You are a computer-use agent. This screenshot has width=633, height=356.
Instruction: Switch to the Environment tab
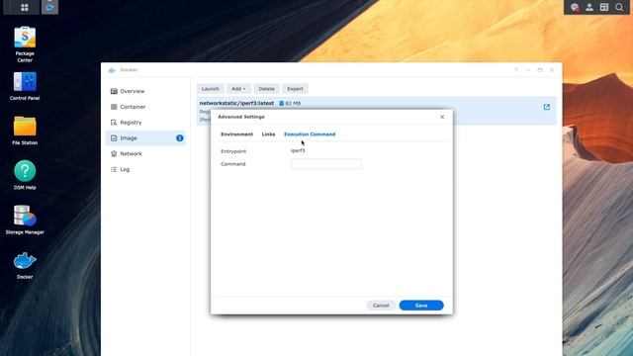pyautogui.click(x=237, y=134)
